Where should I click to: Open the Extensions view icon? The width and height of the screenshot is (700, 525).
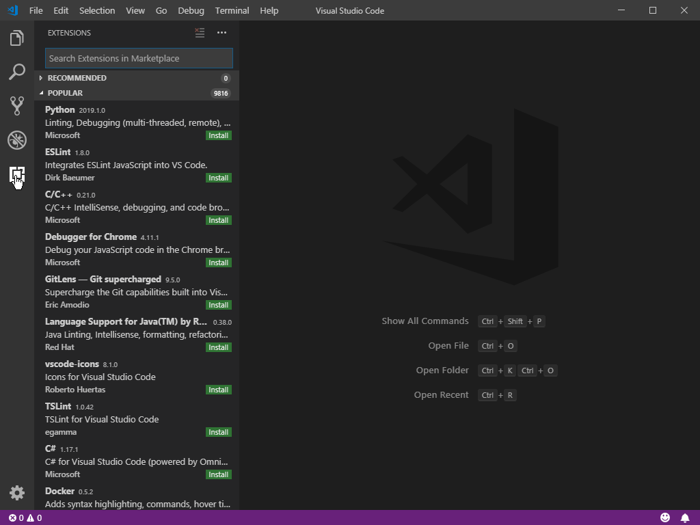tap(17, 174)
